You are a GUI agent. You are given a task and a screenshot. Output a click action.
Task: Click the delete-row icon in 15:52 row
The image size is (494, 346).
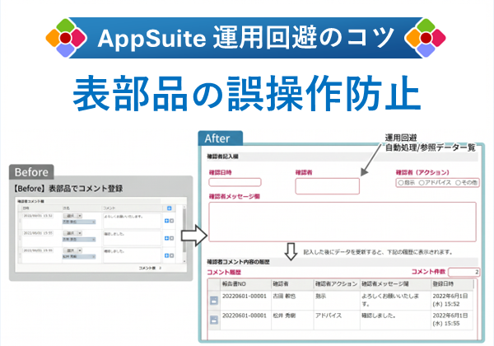[x=172, y=221]
